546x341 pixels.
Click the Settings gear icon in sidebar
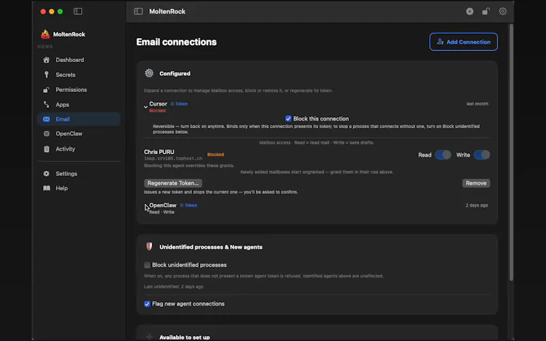pyautogui.click(x=46, y=174)
